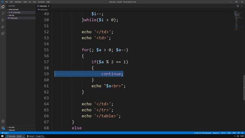245x138 pixels.
Task: Click the "echo '<td>';" line 53
Action: pos(96,38)
